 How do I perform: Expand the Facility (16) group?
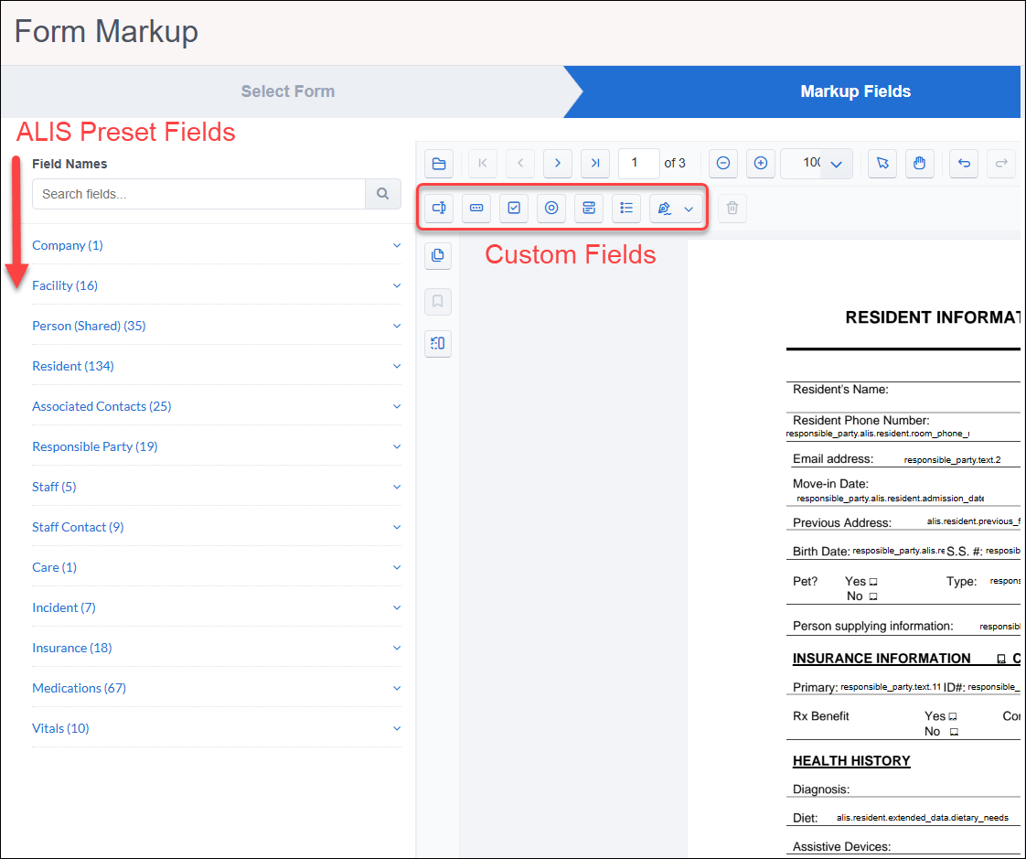coord(217,285)
